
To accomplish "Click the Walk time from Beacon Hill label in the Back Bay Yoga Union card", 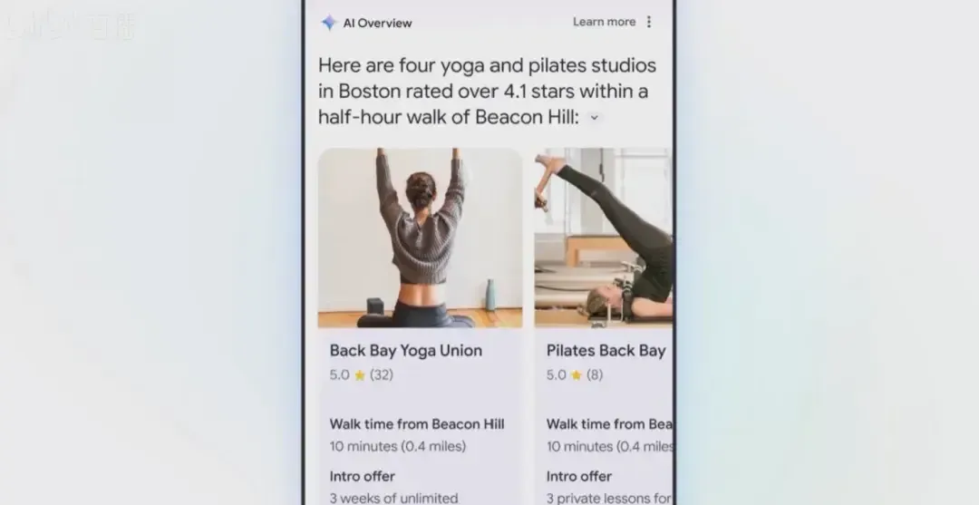I will pyautogui.click(x=417, y=424).
